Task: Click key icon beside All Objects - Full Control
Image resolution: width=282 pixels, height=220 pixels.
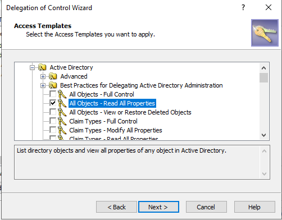Action: 62,94
